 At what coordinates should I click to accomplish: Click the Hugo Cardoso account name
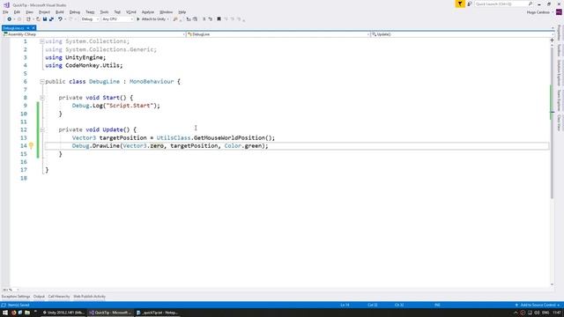pos(538,12)
